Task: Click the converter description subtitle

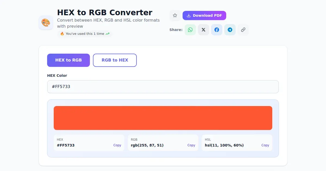Action: click(x=108, y=23)
